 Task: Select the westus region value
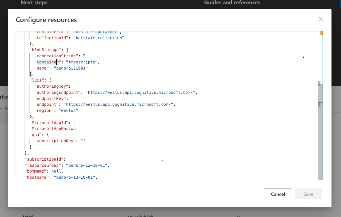68,110
